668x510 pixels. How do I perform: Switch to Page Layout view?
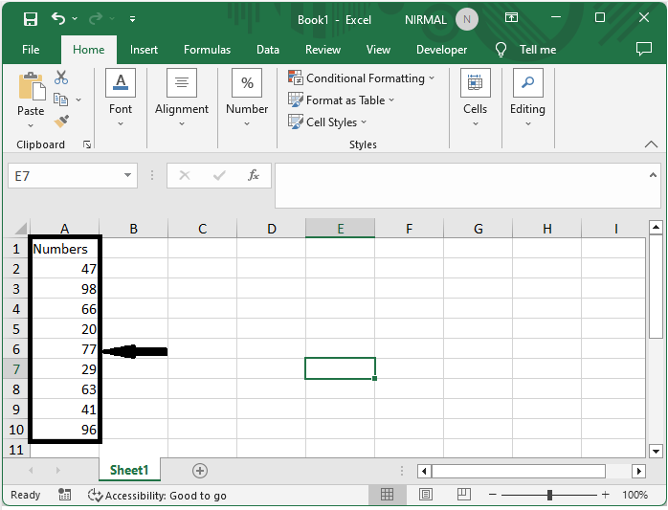426,495
